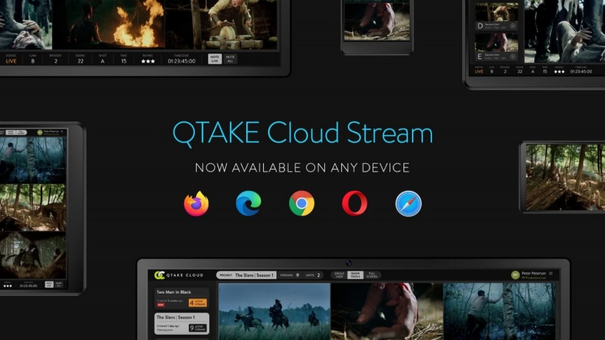605x340 pixels.
Task: Click the Safari compass icon
Action: click(408, 204)
